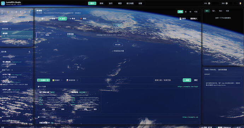
Task: Click the green + 捕获 capture button
Action: [187, 80]
